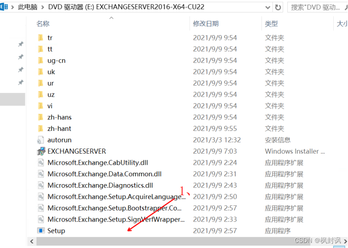The height and width of the screenshot is (248, 348).
Task: Click the autorun file icon
Action: click(41, 140)
